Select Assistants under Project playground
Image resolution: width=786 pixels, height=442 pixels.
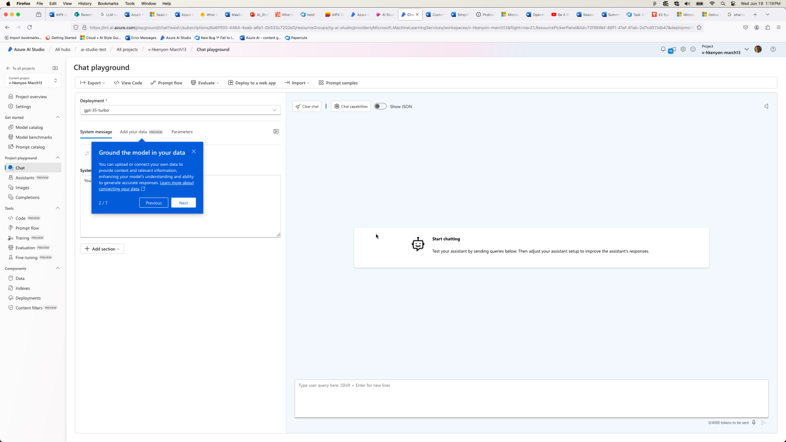click(x=24, y=178)
